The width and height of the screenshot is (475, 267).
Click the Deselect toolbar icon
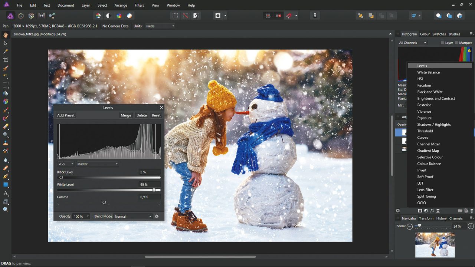[185, 16]
